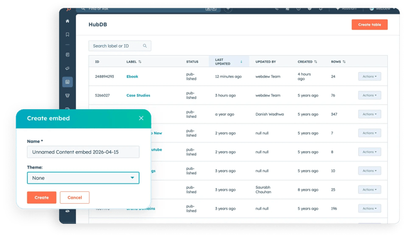The image size is (406, 237).
Task: Click the '12 minutes ago' cell
Action: [228, 76]
